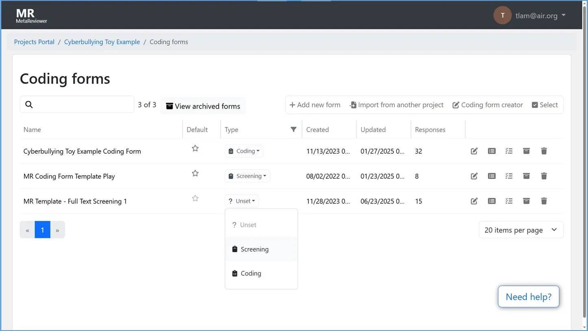588x331 pixels.
Task: Sort by the Name column header
Action: (x=32, y=130)
